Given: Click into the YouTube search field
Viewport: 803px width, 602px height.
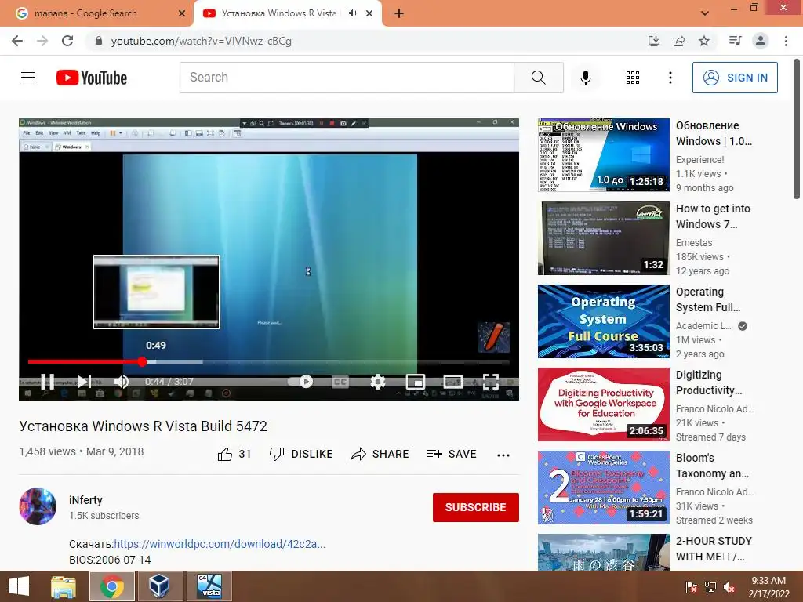Looking at the screenshot, I should 347,78.
